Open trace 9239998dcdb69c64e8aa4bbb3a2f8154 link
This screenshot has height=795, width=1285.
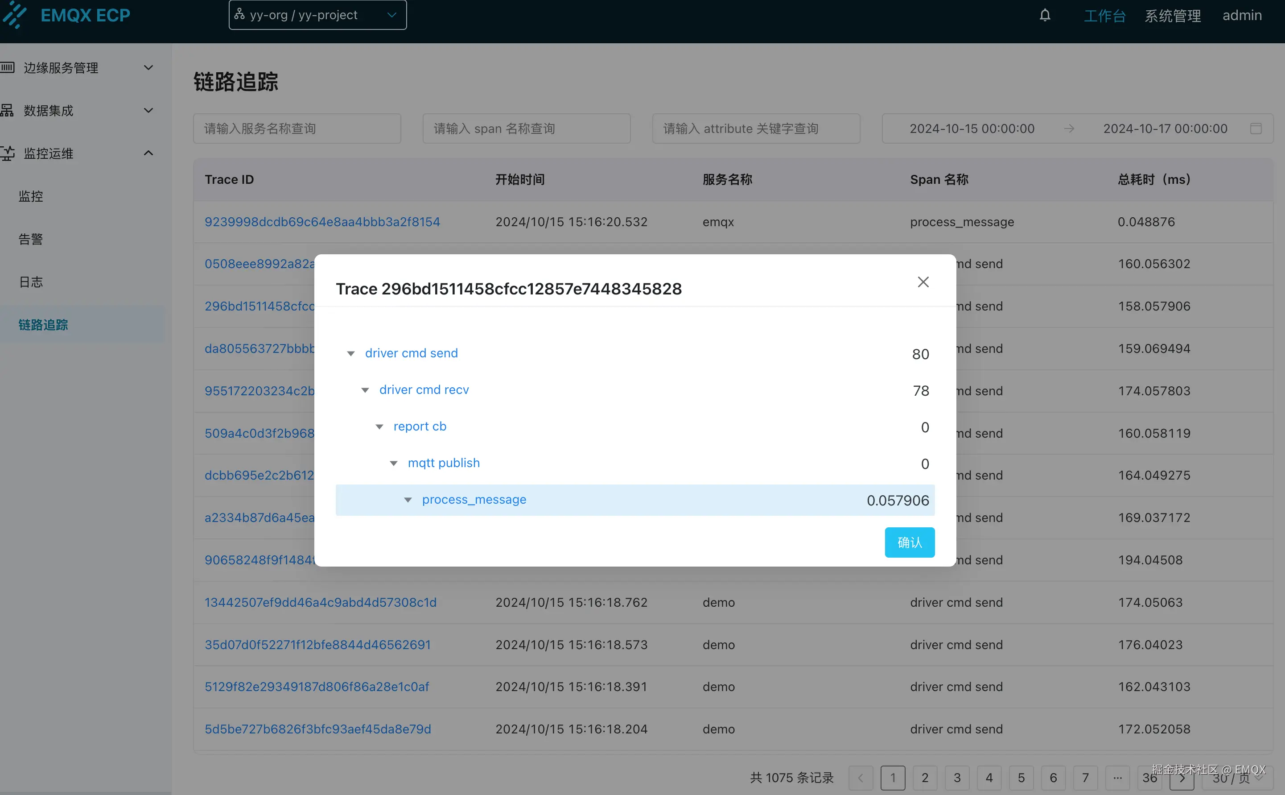(322, 222)
